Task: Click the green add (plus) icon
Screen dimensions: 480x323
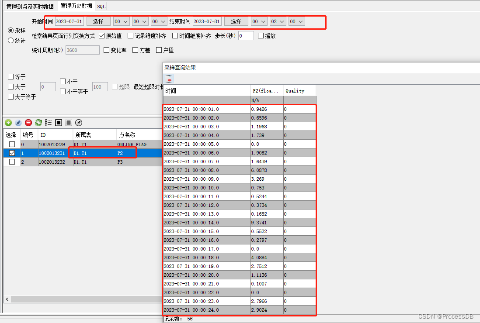Action: pos(8,123)
